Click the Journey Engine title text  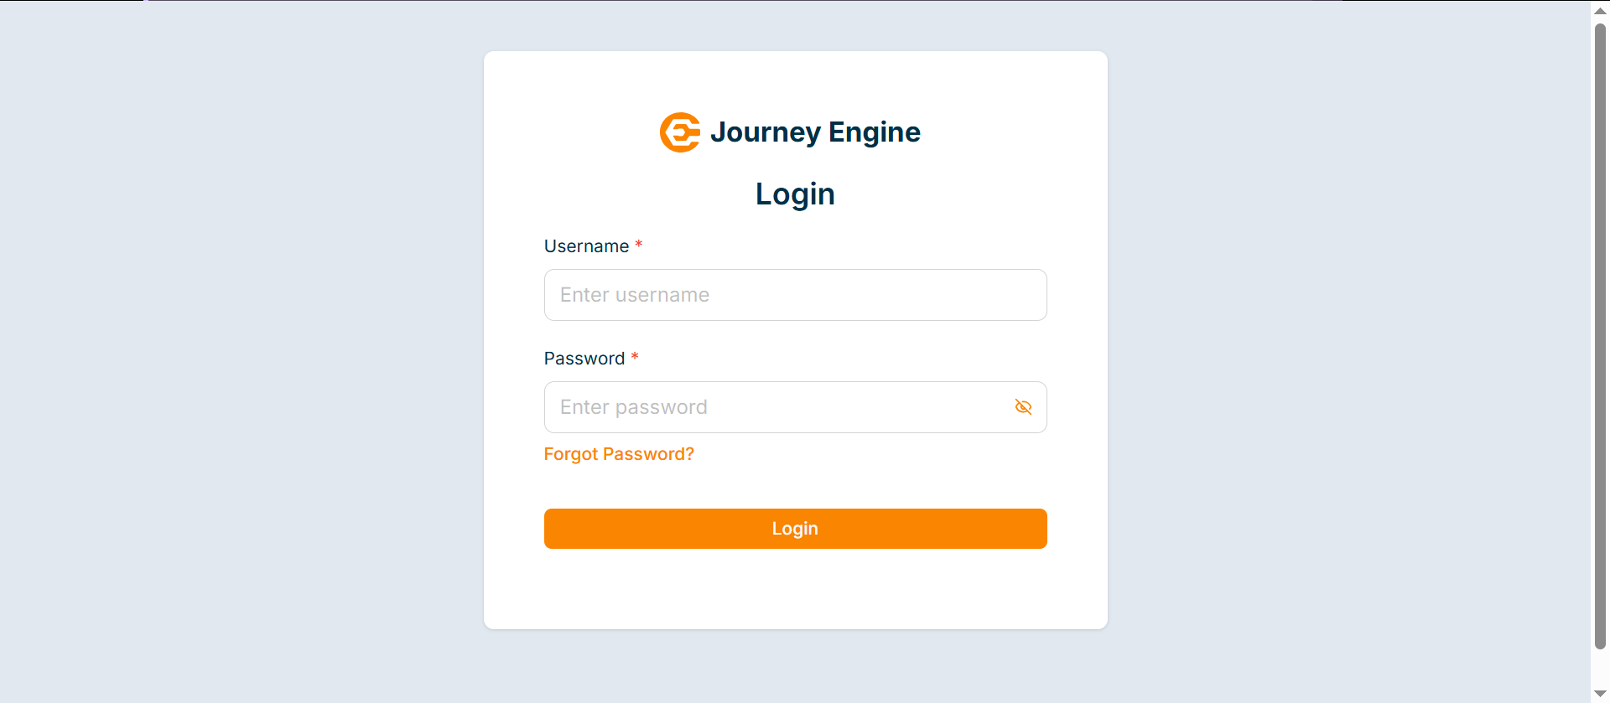(815, 132)
